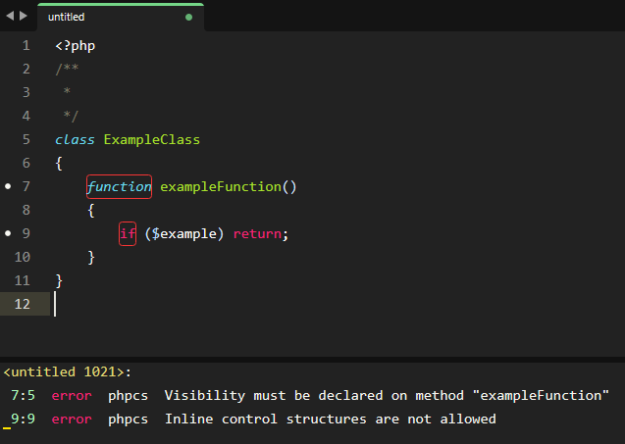Select the untitled tab
625x444 pixels.
[121, 17]
